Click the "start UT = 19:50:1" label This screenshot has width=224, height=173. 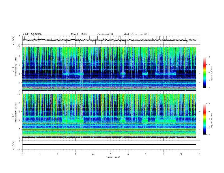pos(137,34)
